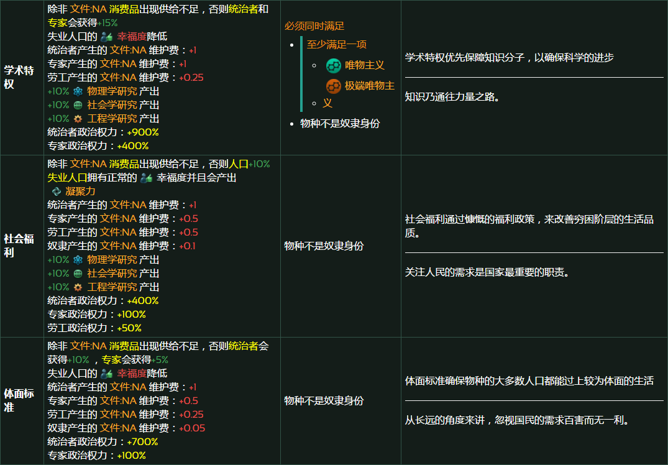Open the 极端唯物主义 text link
Image resolution: width=668 pixels, height=465 pixels.
pos(370,86)
